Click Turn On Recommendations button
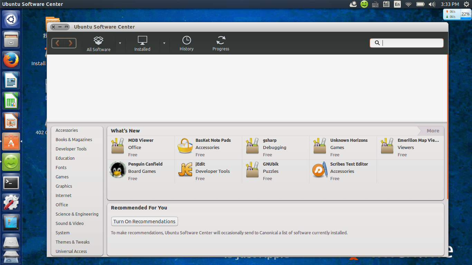 [144, 222]
